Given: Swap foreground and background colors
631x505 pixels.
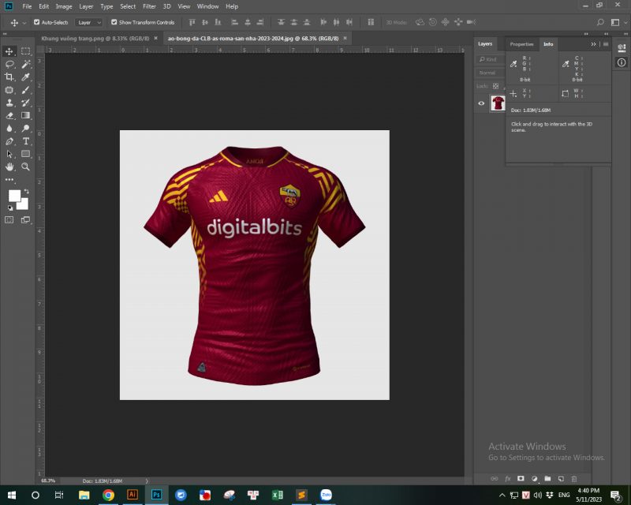Looking at the screenshot, I should tap(26, 192).
